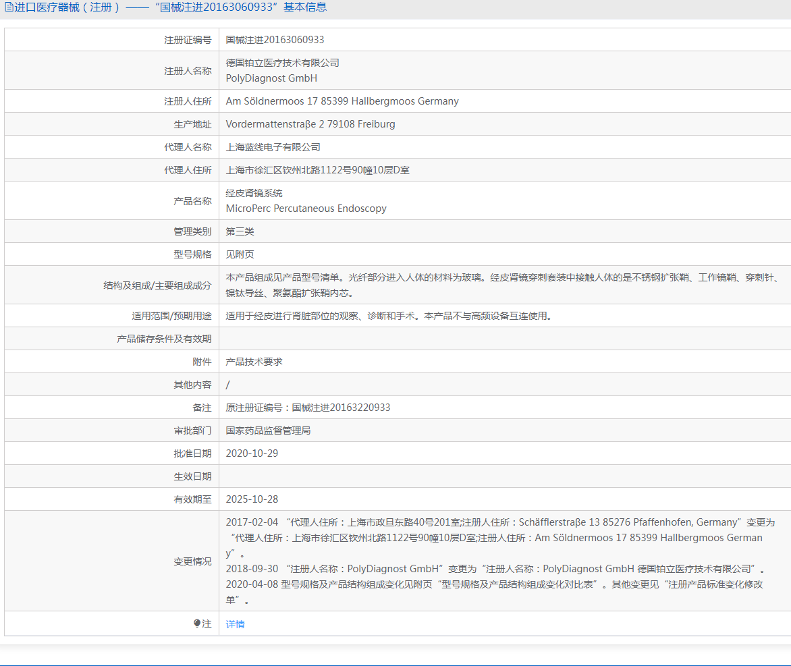This screenshot has width=791, height=666.
Task: Click the 注册人住所 label
Action: tap(188, 101)
